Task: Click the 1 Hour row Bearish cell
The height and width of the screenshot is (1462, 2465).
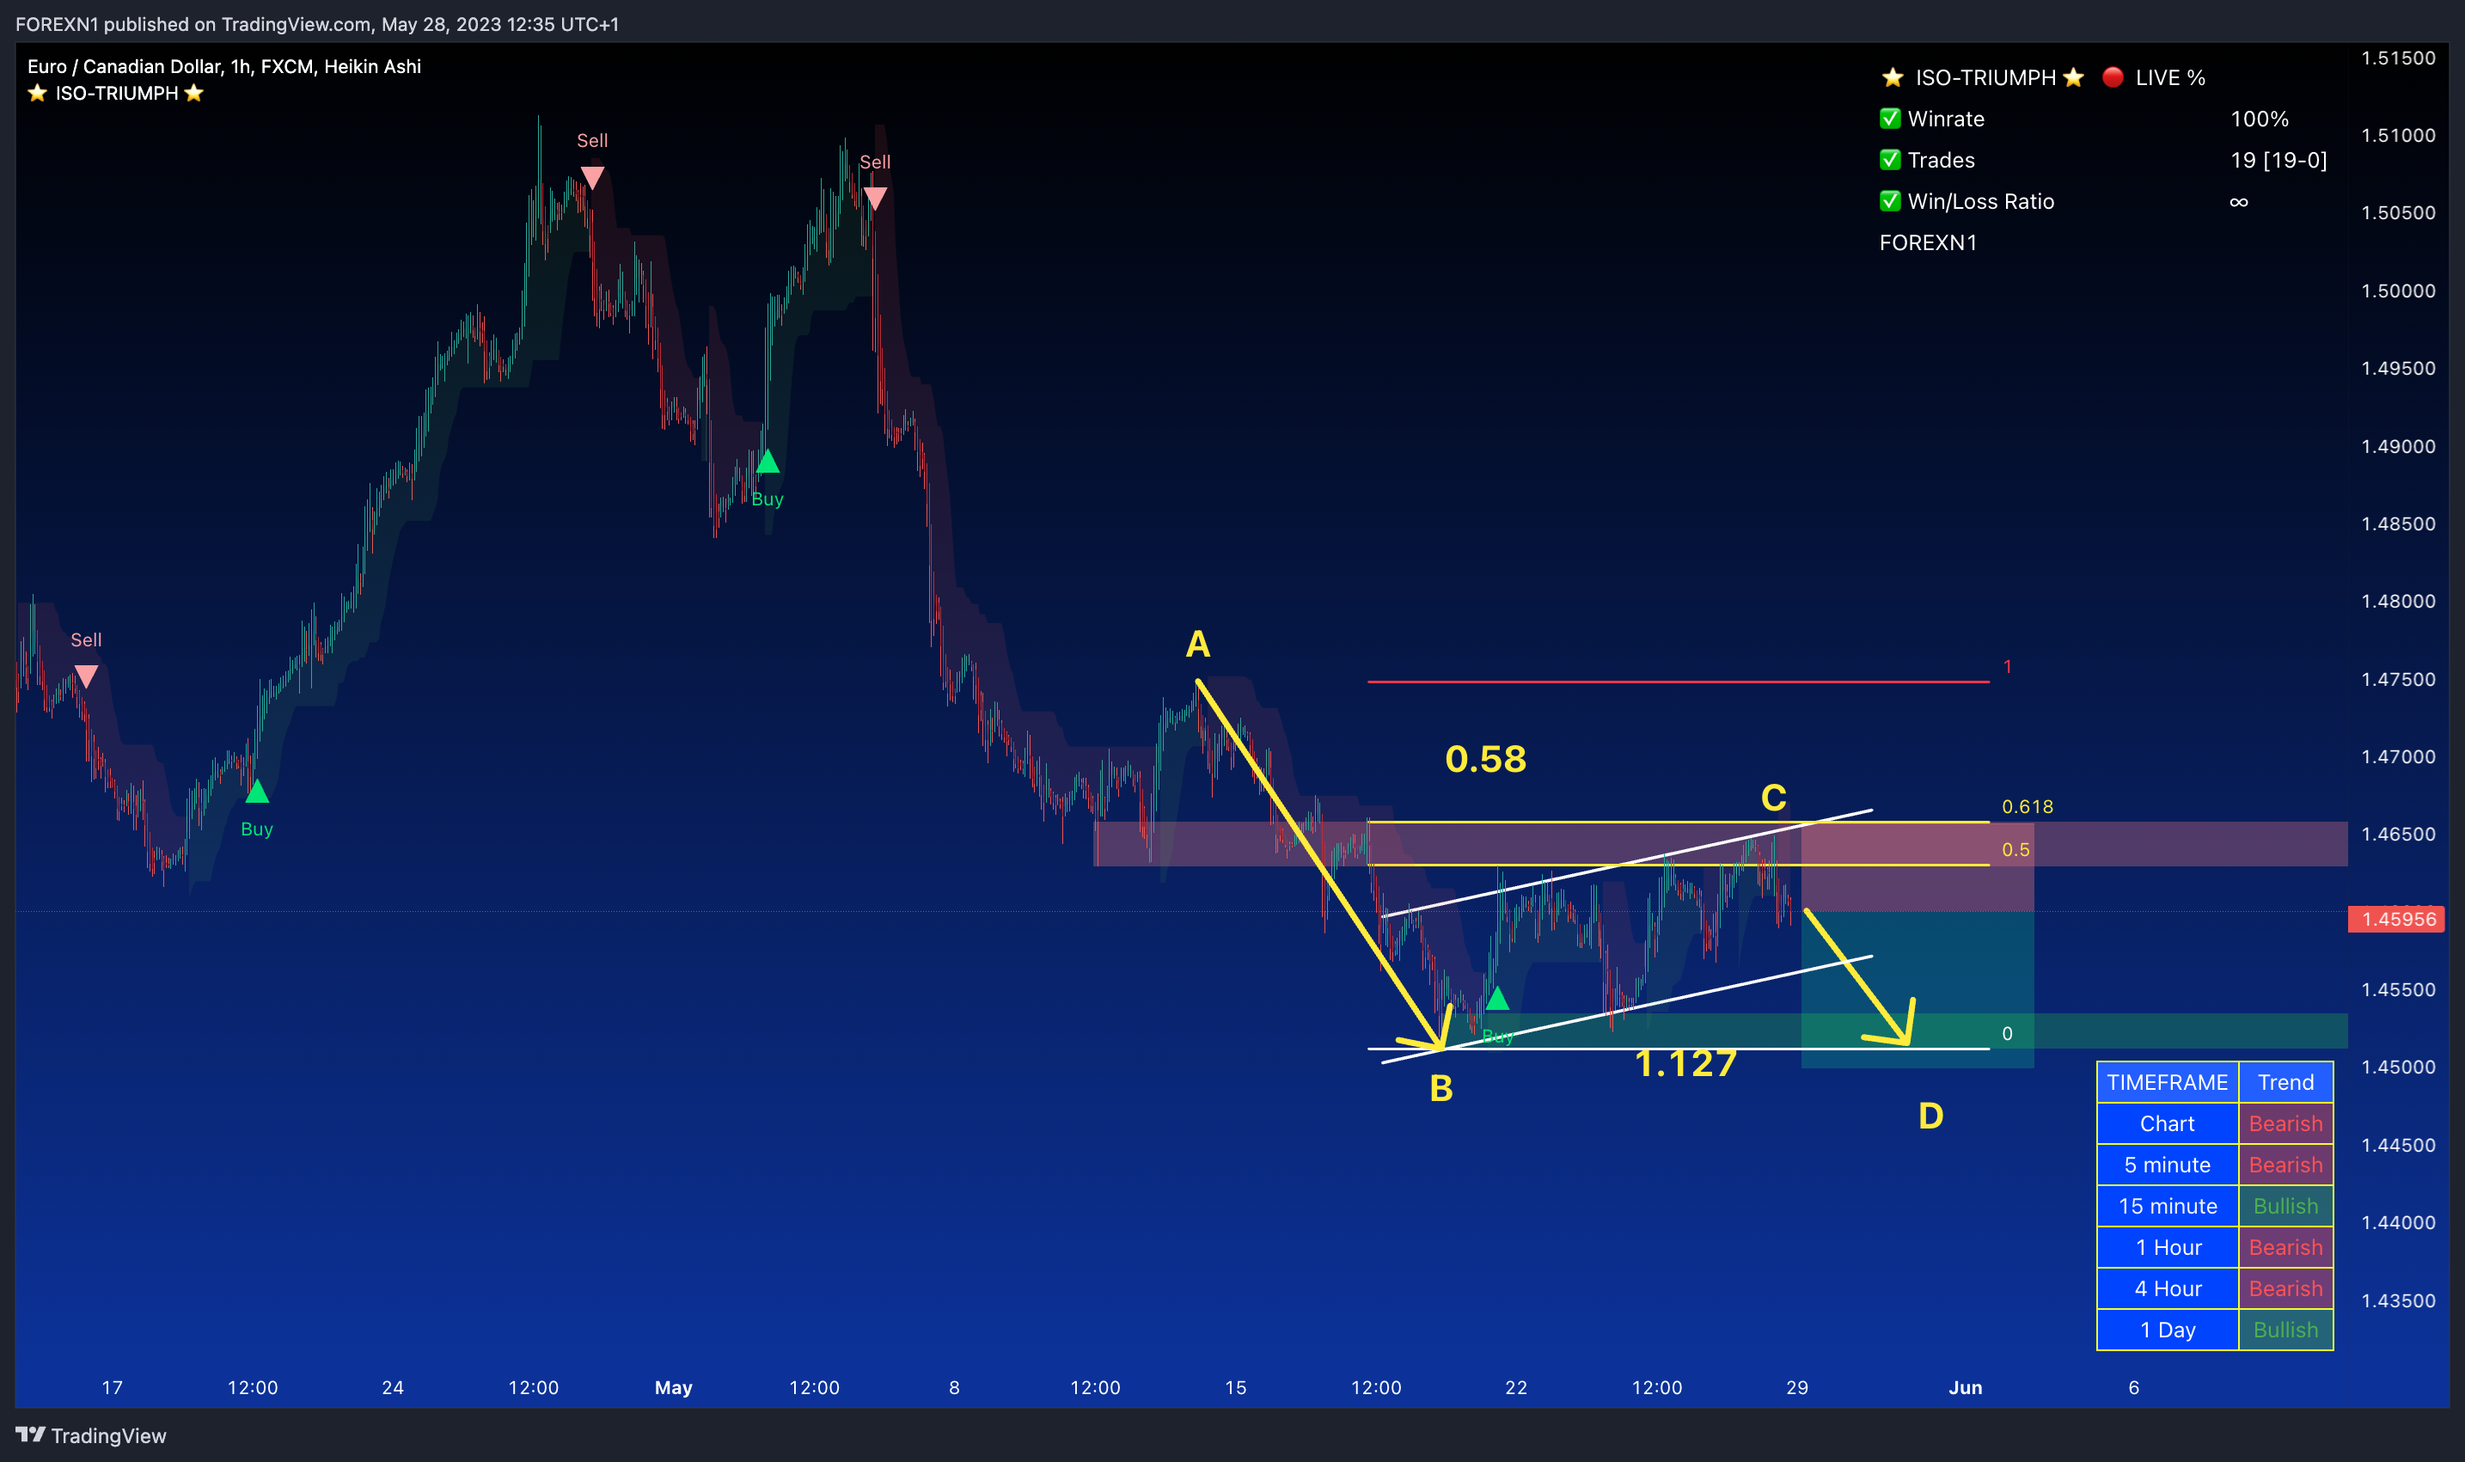Action: click(2285, 1247)
